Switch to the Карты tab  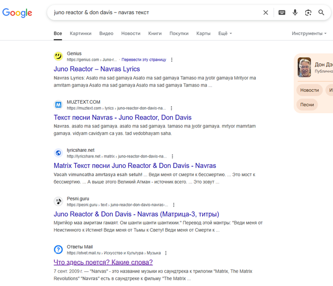pos(203,33)
